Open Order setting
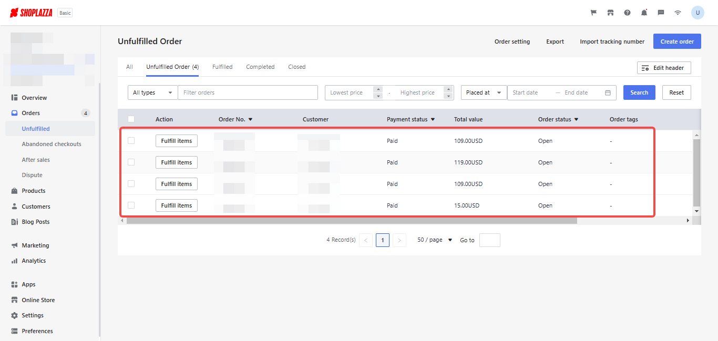The height and width of the screenshot is (341, 718). point(512,42)
